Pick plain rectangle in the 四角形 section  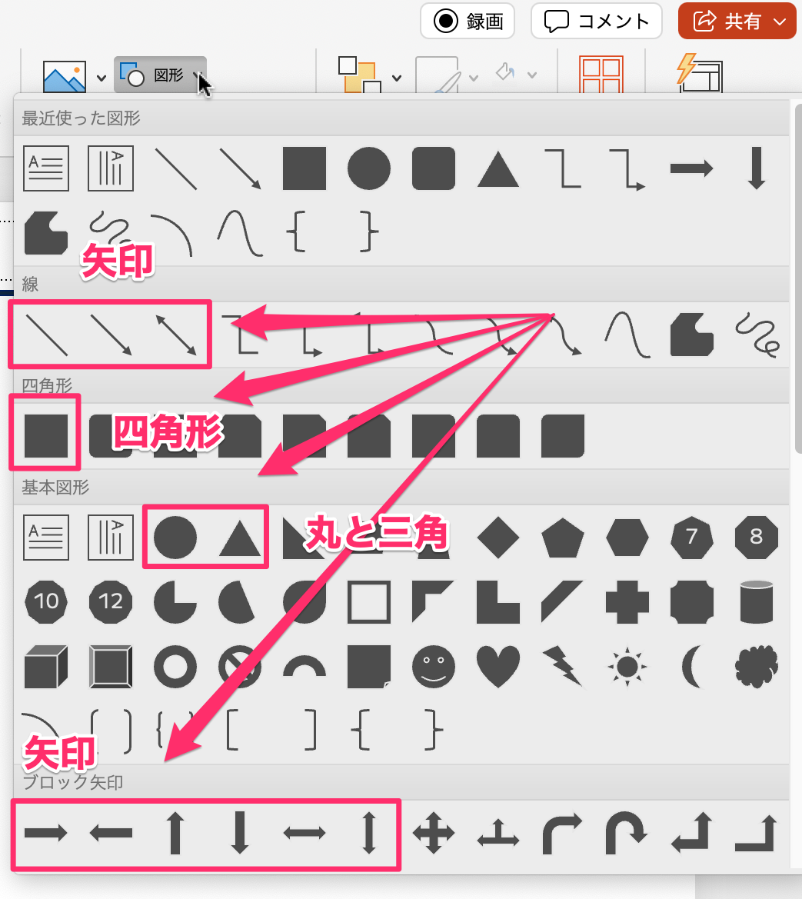tap(46, 436)
